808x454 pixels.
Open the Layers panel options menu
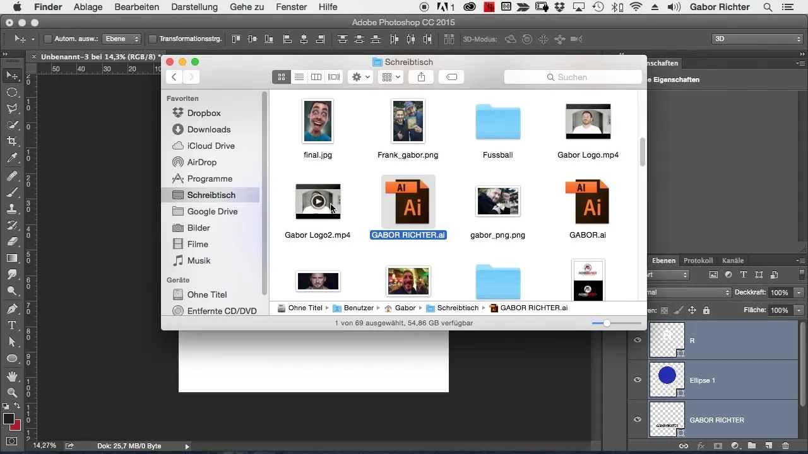[801, 260]
